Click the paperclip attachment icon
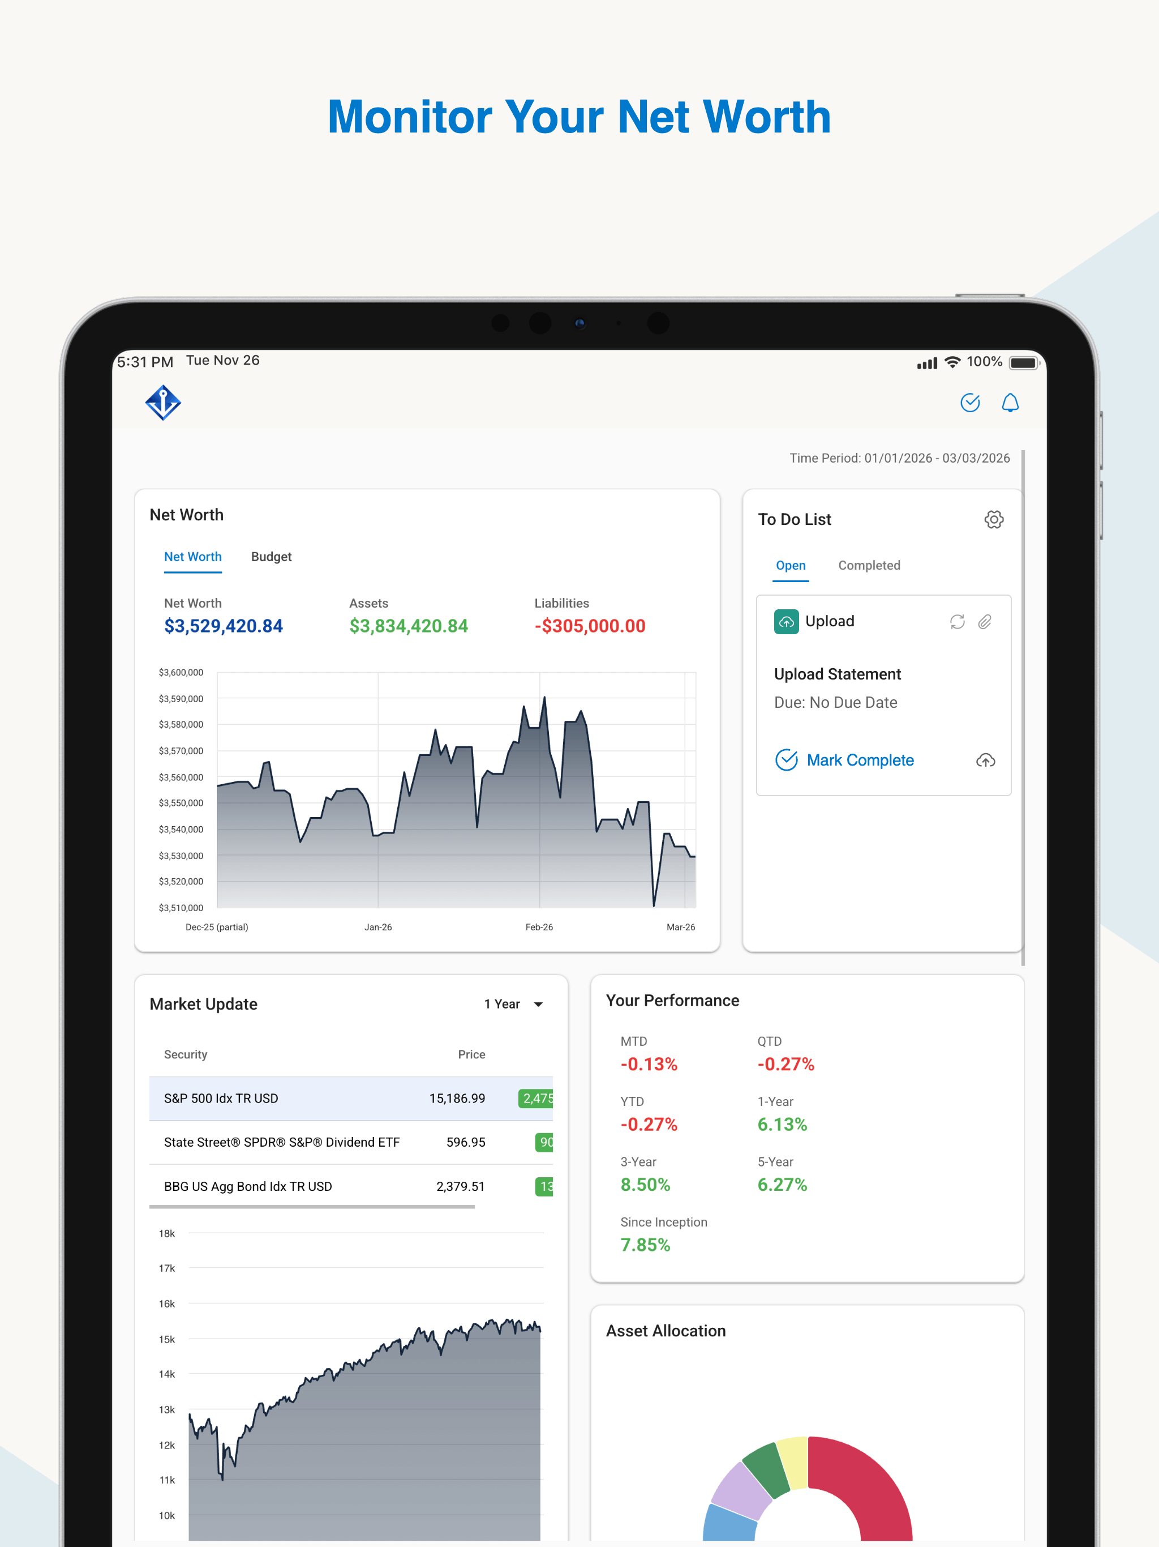 (x=985, y=622)
